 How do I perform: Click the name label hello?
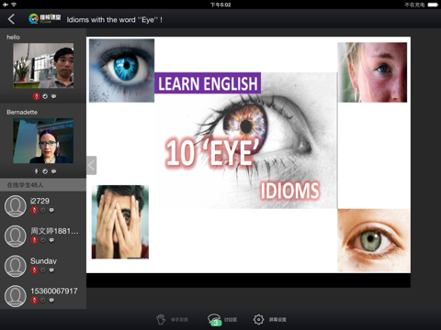pyautogui.click(x=13, y=37)
